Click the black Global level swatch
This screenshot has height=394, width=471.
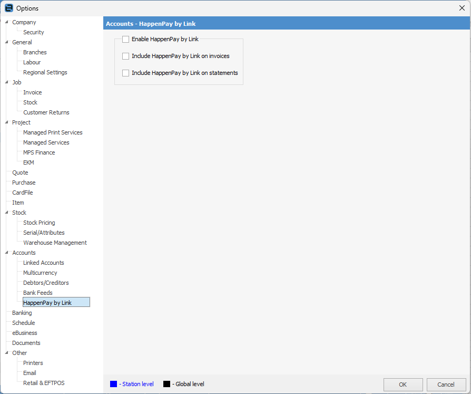[166, 384]
